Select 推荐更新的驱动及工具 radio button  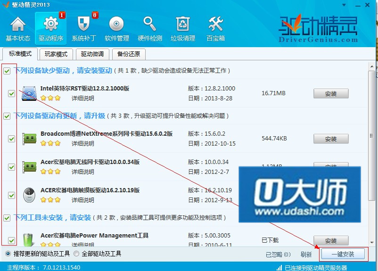point(8,254)
